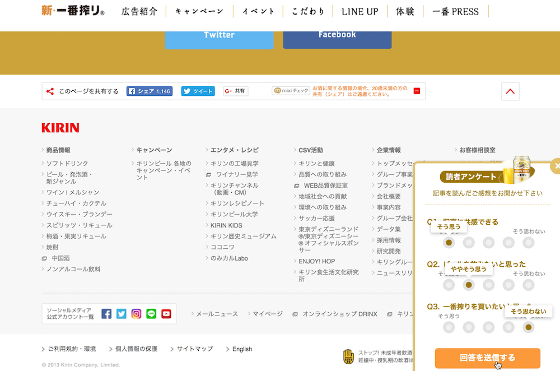Open キリンの工場見学 link
The width and height of the screenshot is (560, 371).
[x=234, y=163]
